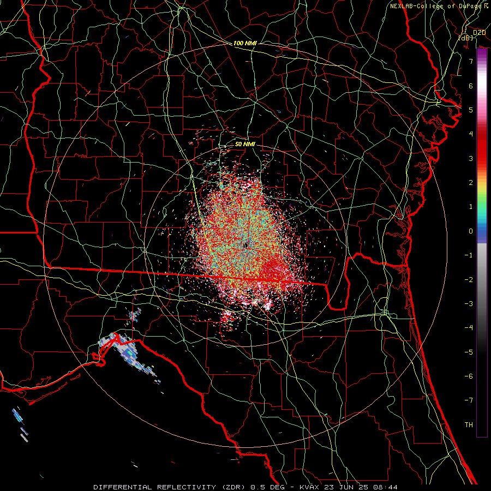Click the "0" value on the color scale
Screen dimensions: 491x491
click(471, 231)
